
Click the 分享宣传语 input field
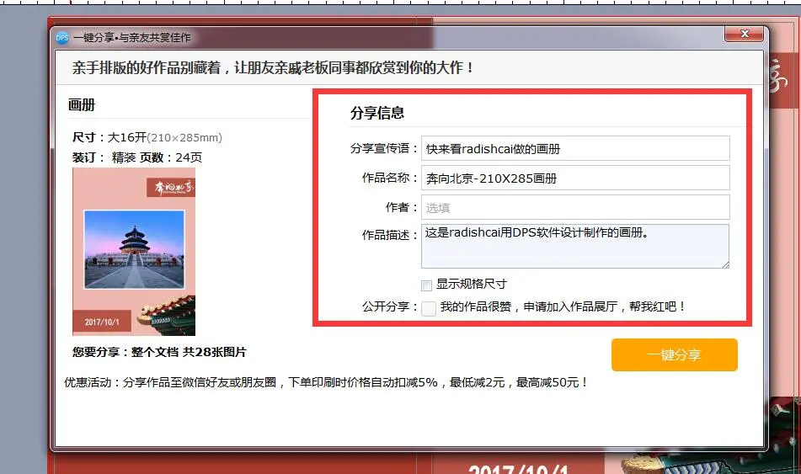pyautogui.click(x=575, y=149)
